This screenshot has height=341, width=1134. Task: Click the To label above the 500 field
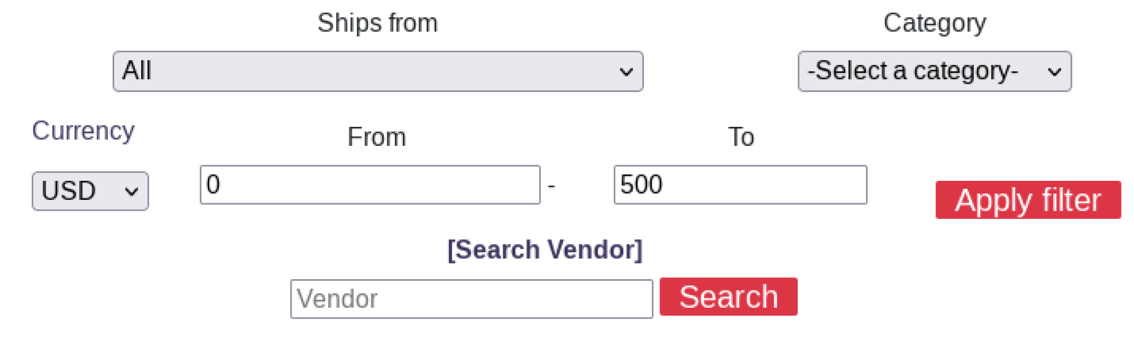click(741, 137)
